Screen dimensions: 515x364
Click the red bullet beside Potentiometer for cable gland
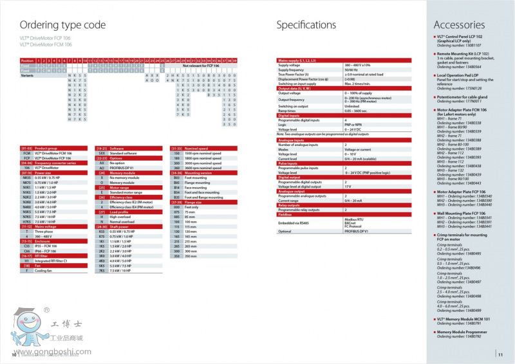coord(435,97)
